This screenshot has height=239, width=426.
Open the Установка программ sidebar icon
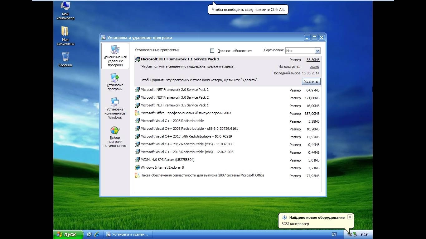[115, 82]
